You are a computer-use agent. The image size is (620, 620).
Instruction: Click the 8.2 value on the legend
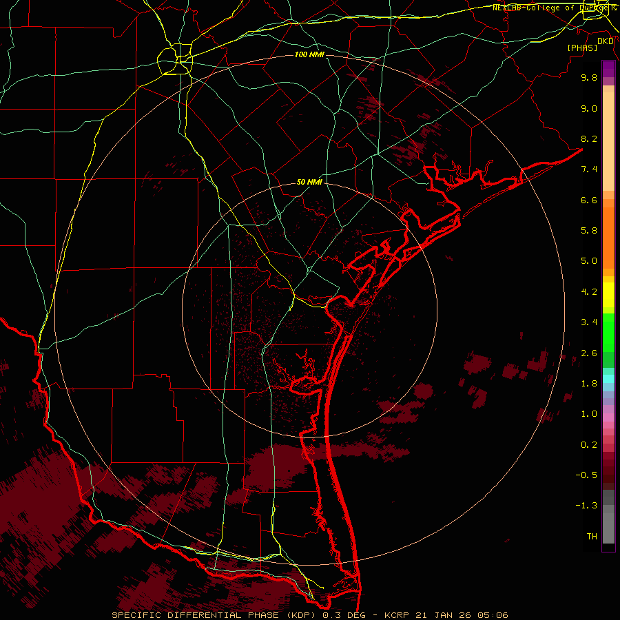(589, 138)
